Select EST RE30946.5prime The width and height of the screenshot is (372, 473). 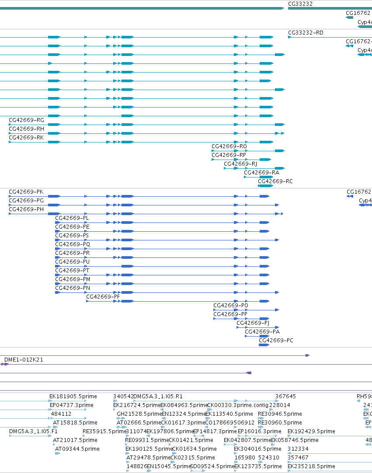[x=280, y=414]
